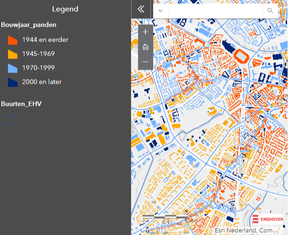Click the Buurten_EHV polygon symbol
Viewport: 288px width, 235px height.
coord(13,120)
